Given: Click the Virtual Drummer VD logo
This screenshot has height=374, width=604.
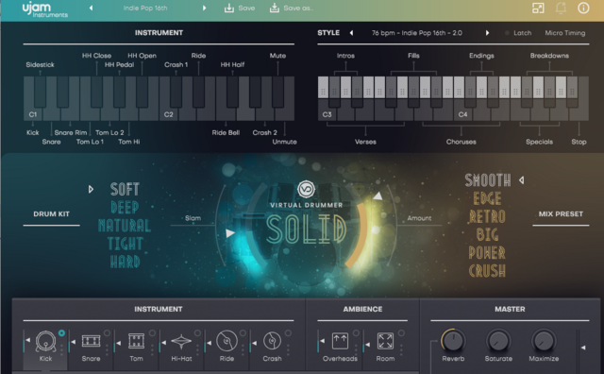Looking at the screenshot, I should click(306, 189).
